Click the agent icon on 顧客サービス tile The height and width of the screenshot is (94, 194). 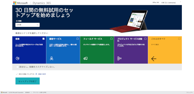coord(51,58)
